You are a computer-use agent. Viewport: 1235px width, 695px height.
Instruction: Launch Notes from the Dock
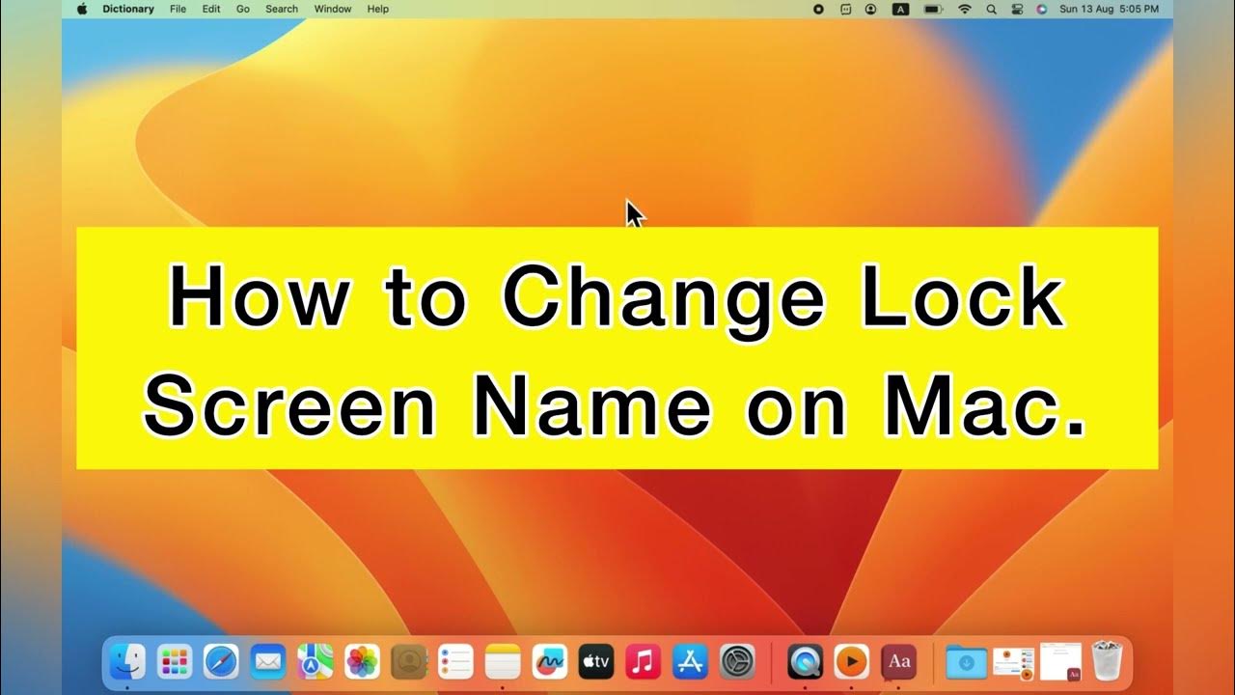[503, 661]
